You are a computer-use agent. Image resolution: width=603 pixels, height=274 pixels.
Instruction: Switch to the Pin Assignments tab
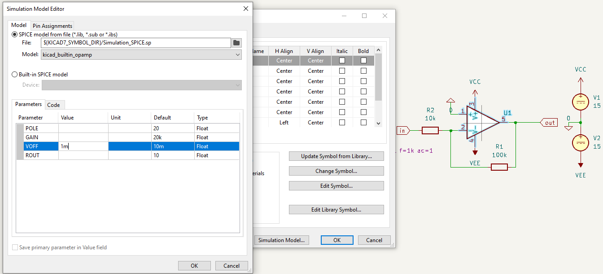click(x=52, y=26)
